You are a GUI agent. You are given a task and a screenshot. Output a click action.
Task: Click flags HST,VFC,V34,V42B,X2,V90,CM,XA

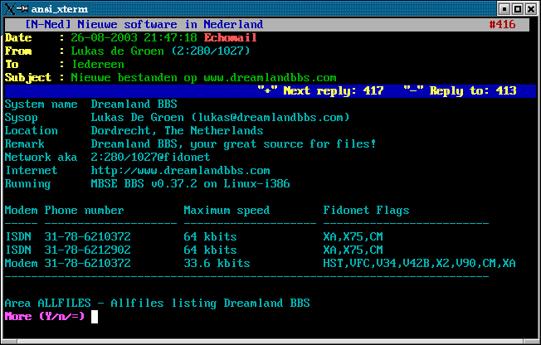tap(419, 263)
